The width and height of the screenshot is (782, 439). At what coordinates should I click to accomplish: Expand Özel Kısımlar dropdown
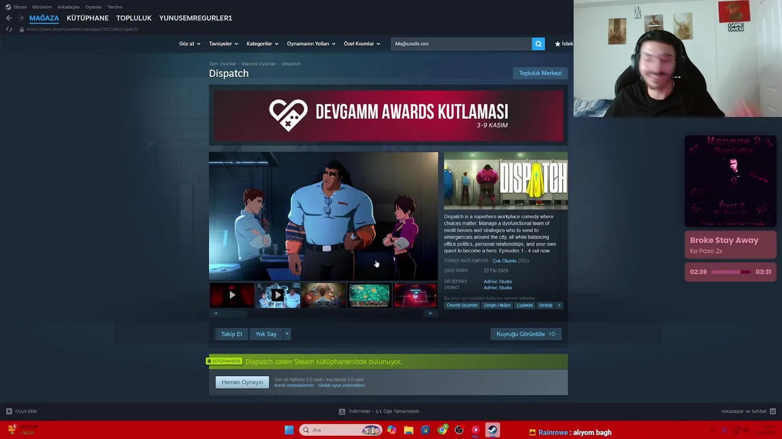362,44
